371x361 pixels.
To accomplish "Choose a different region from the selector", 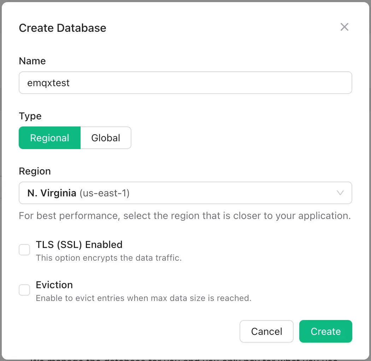I will click(185, 193).
